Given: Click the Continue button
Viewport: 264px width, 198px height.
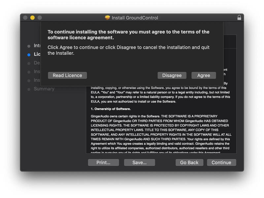Looking at the screenshot, I should [x=221, y=162].
